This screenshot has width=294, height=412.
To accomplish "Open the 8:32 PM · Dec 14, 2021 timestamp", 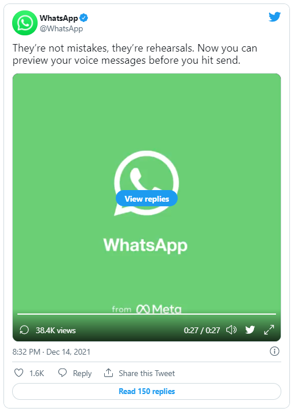I will point(52,352).
